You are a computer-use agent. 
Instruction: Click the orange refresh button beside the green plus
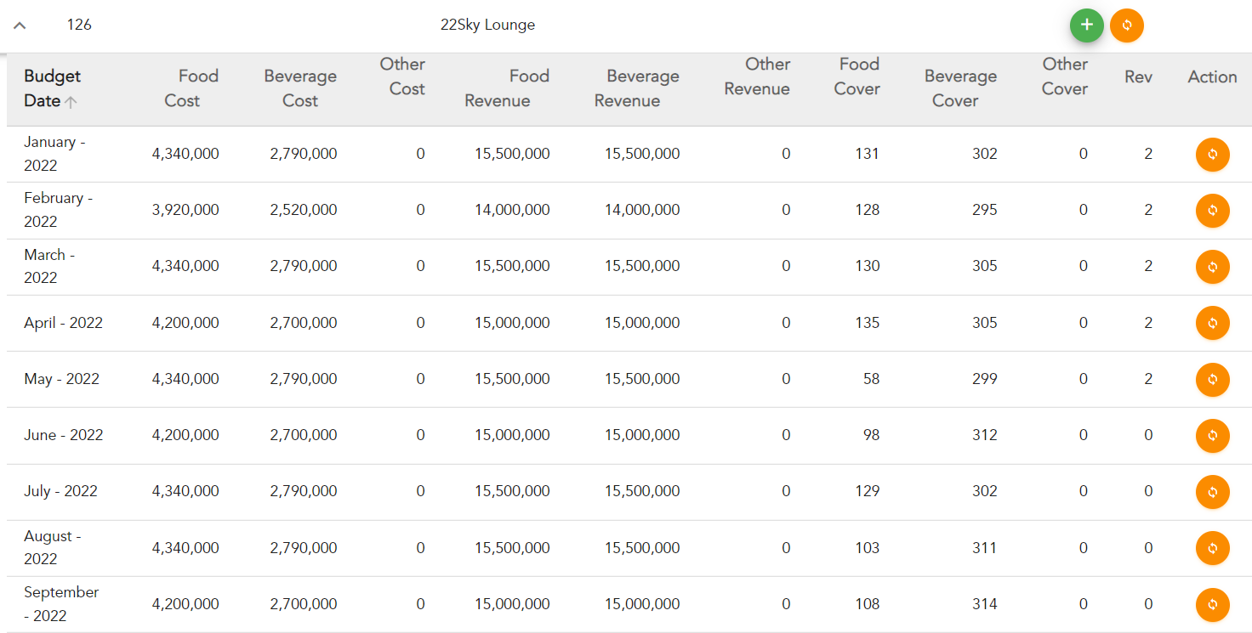pos(1127,25)
